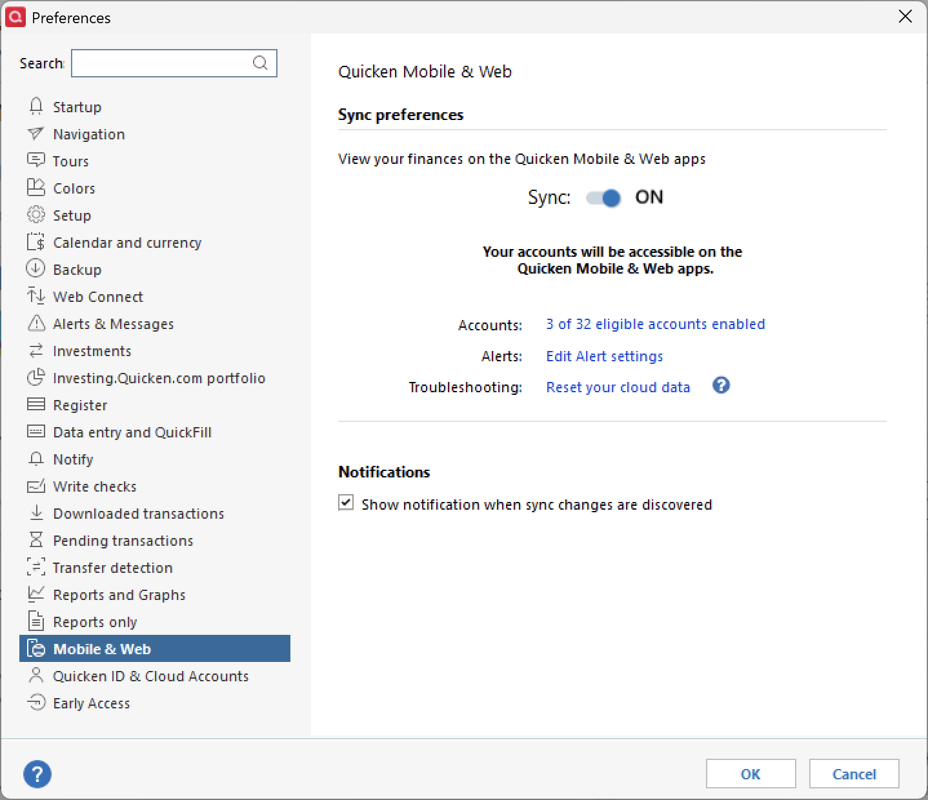928x800 pixels.
Task: Click the Colors palette icon
Action: click(36, 188)
